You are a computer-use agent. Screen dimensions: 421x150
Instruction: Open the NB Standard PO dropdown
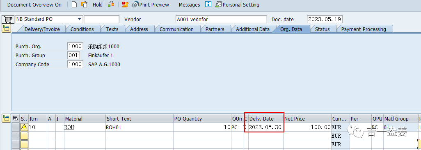(79, 19)
